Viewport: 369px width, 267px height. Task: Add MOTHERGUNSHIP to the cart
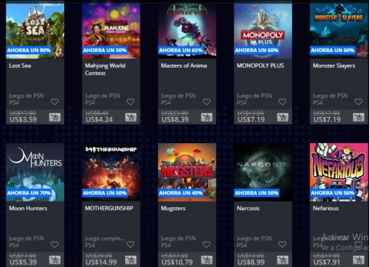coord(131,260)
